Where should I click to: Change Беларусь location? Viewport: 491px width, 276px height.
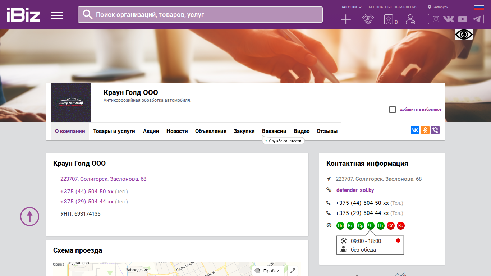tap(438, 7)
